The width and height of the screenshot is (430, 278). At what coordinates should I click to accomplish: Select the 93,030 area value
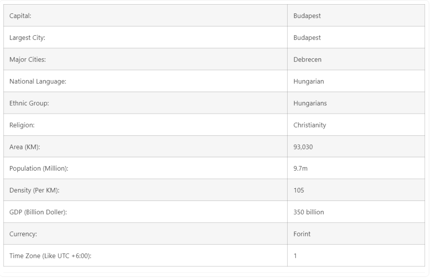click(x=303, y=147)
